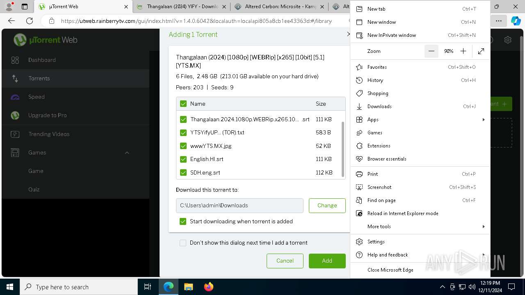The height and width of the screenshot is (295, 525).
Task: Open the Game sidebar link
Action: [36, 171]
